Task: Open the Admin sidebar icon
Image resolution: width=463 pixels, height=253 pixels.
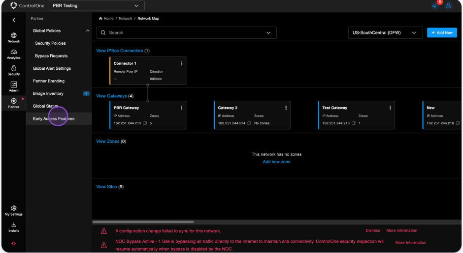Action: coord(13,87)
